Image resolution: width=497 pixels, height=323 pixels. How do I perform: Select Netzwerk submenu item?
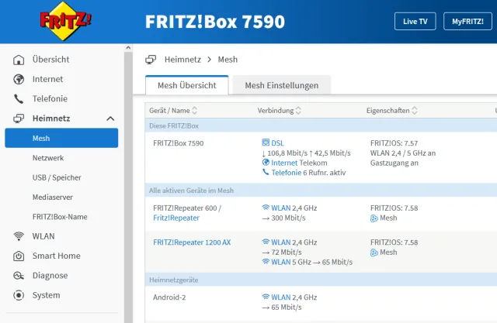[x=48, y=158]
